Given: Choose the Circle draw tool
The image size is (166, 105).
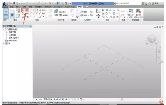Looking at the screenshot, I should click(43, 10).
